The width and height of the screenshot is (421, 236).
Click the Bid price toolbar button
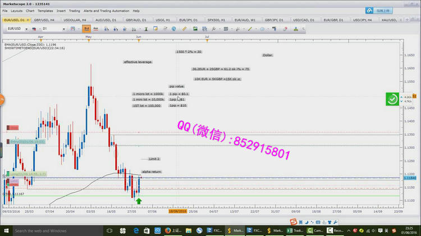point(86,29)
